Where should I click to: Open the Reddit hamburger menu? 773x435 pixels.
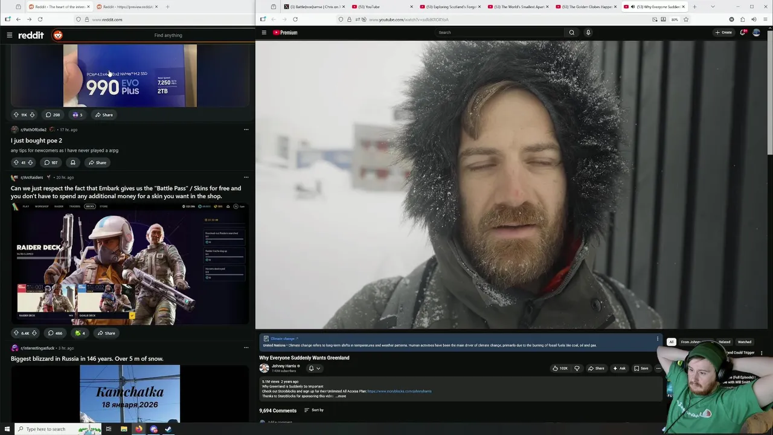click(x=9, y=35)
